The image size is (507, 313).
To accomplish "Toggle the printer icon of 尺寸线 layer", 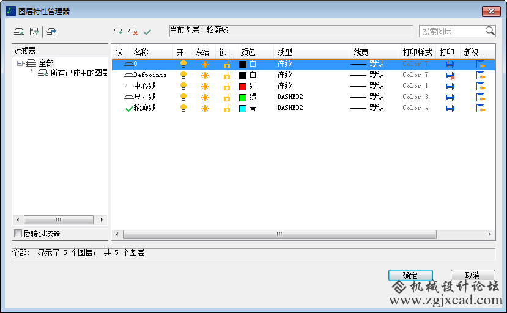I will click(450, 97).
